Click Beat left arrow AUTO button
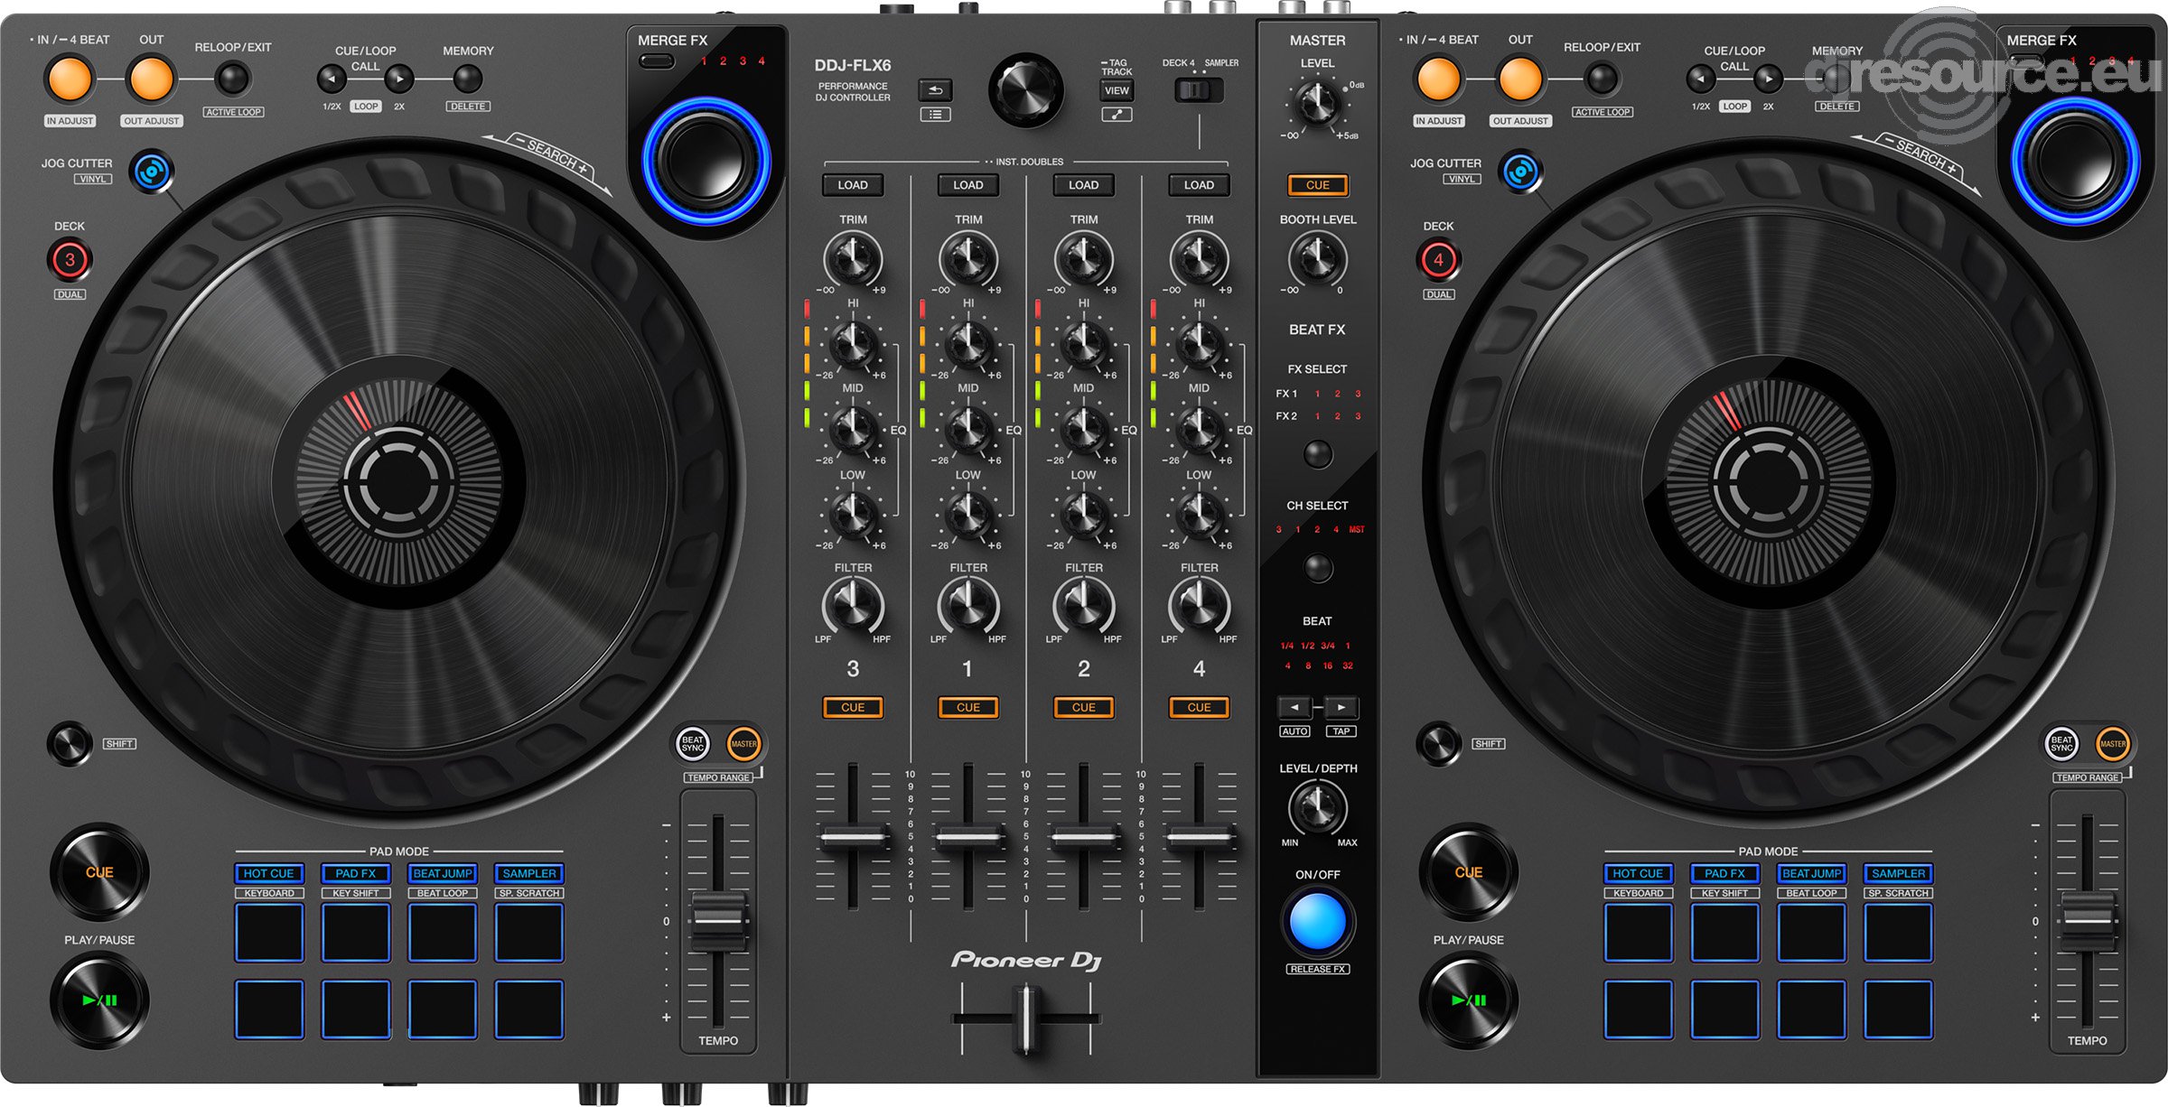 click(1294, 707)
